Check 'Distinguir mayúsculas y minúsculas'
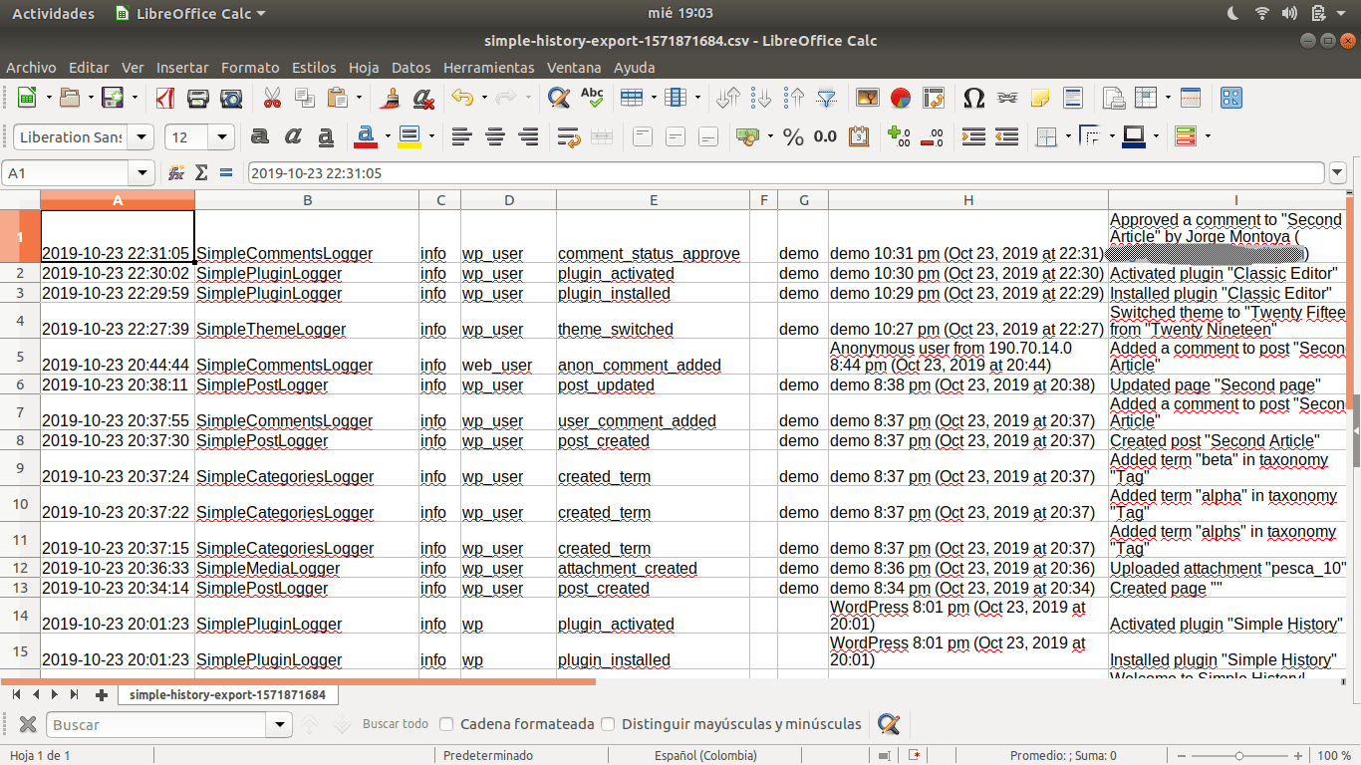The height and width of the screenshot is (765, 1361). coord(608,724)
